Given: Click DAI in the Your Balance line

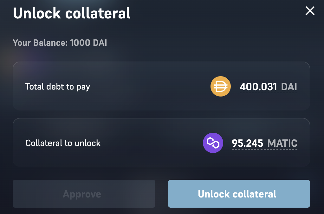Looking at the screenshot, I should tap(100, 43).
